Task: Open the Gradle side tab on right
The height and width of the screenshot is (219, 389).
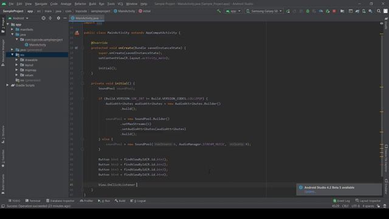Action: [386, 23]
